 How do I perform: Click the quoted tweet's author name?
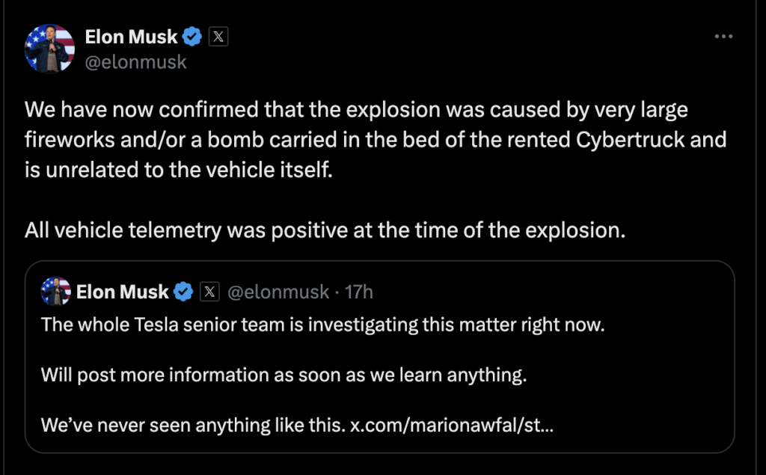pyautogui.click(x=123, y=292)
